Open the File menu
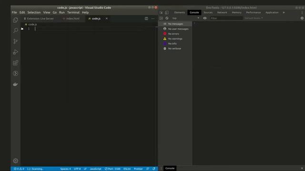Viewport: 305px width, 171px height. click(x=14, y=12)
